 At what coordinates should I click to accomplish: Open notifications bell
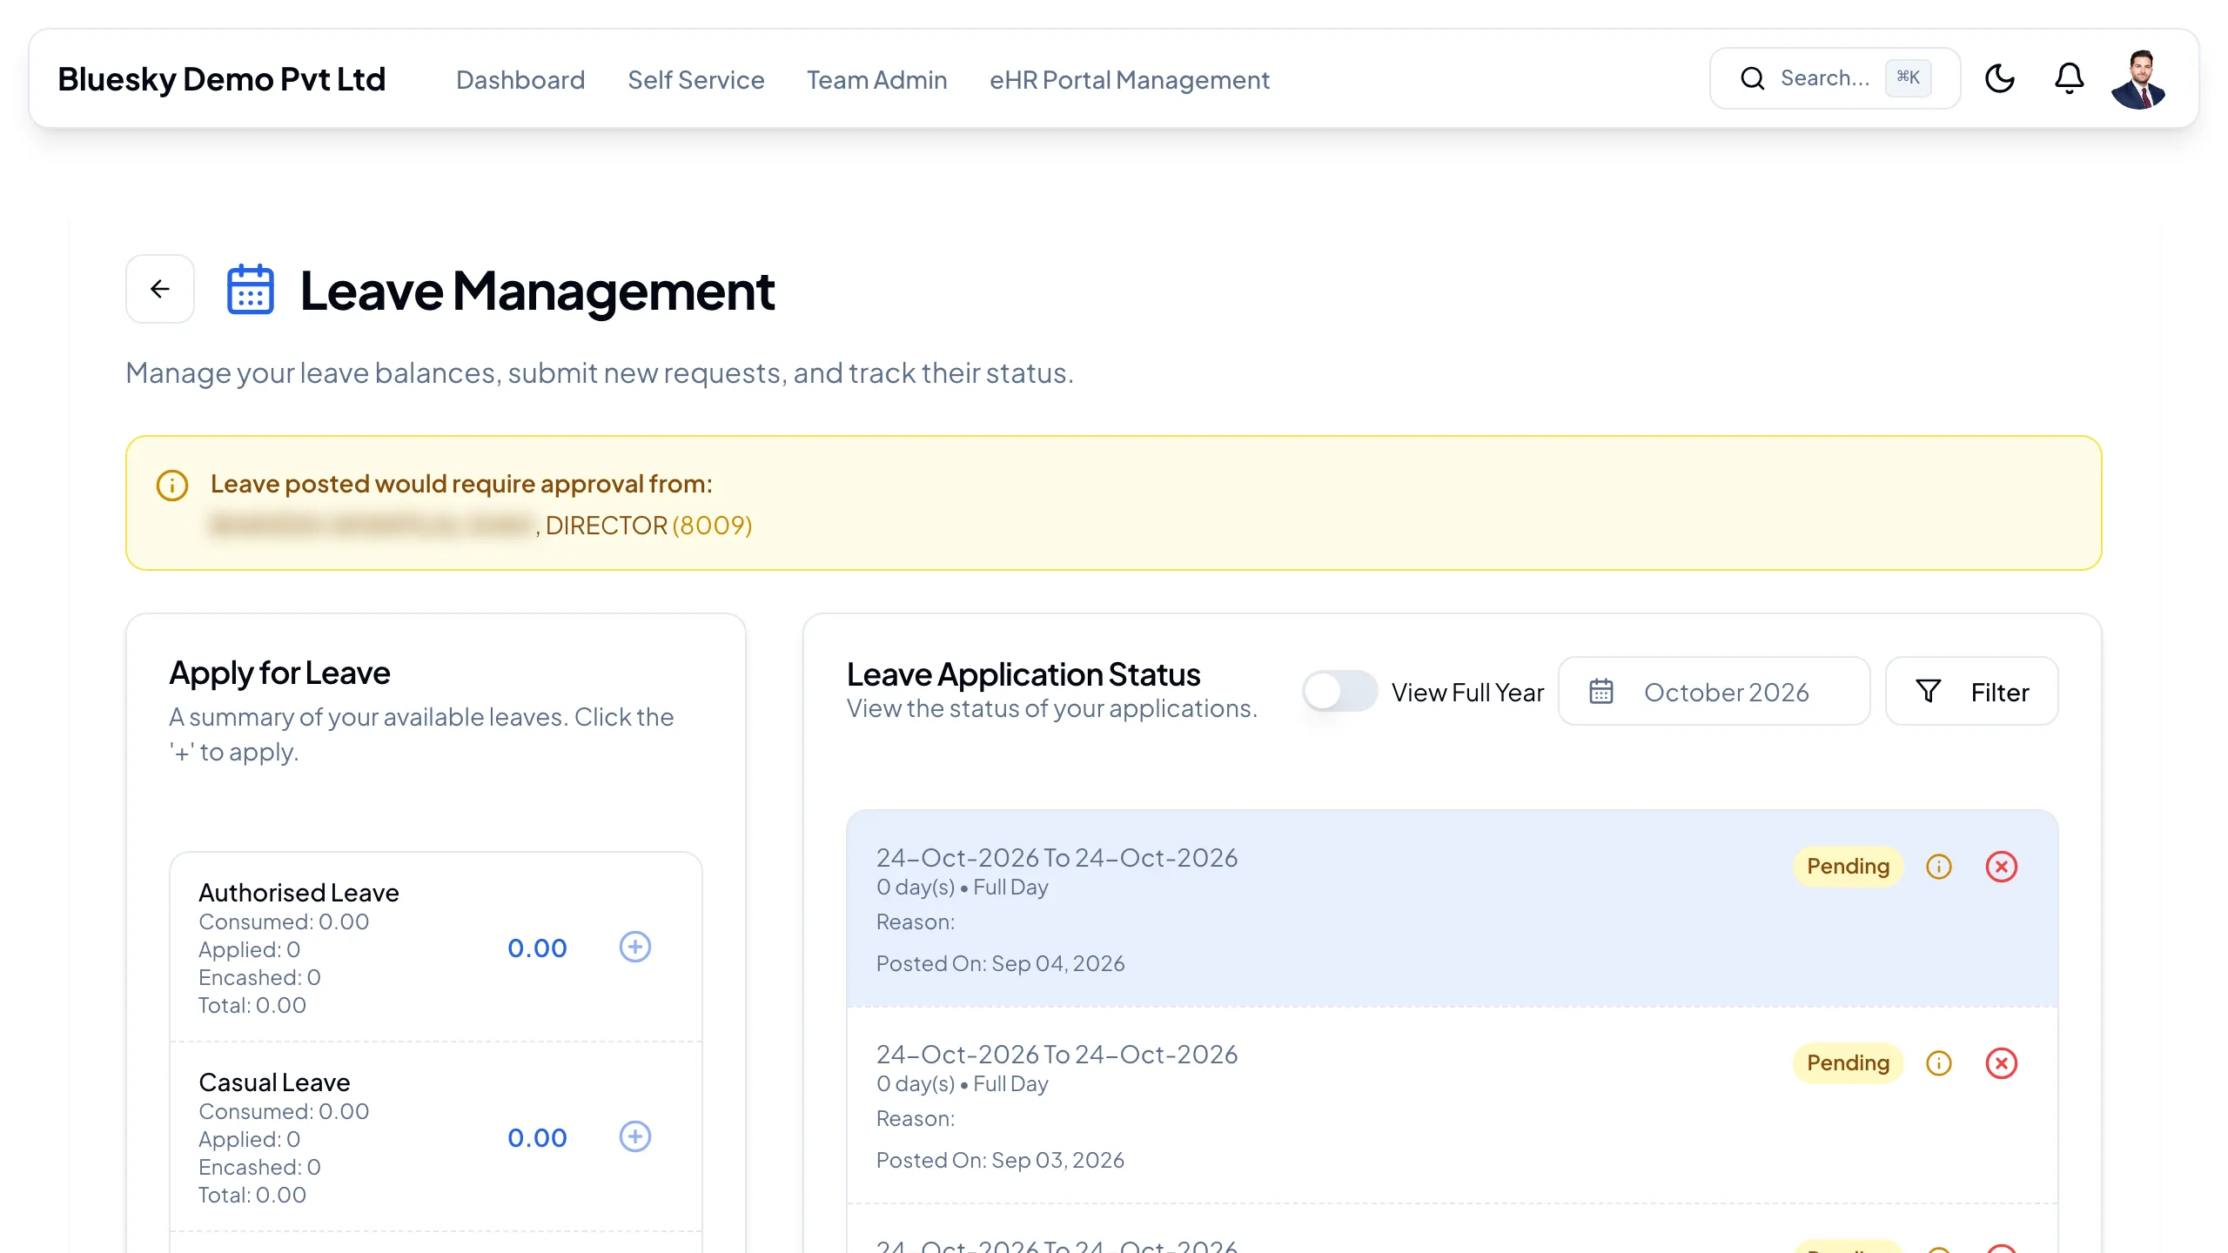point(2070,78)
